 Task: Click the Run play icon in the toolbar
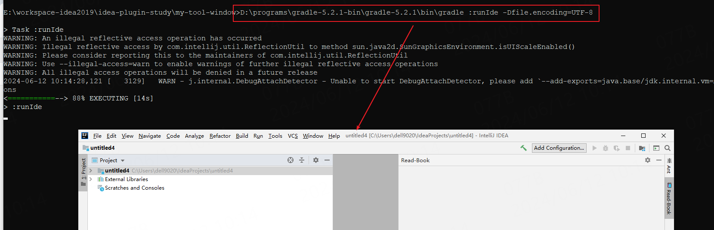pyautogui.click(x=594, y=148)
